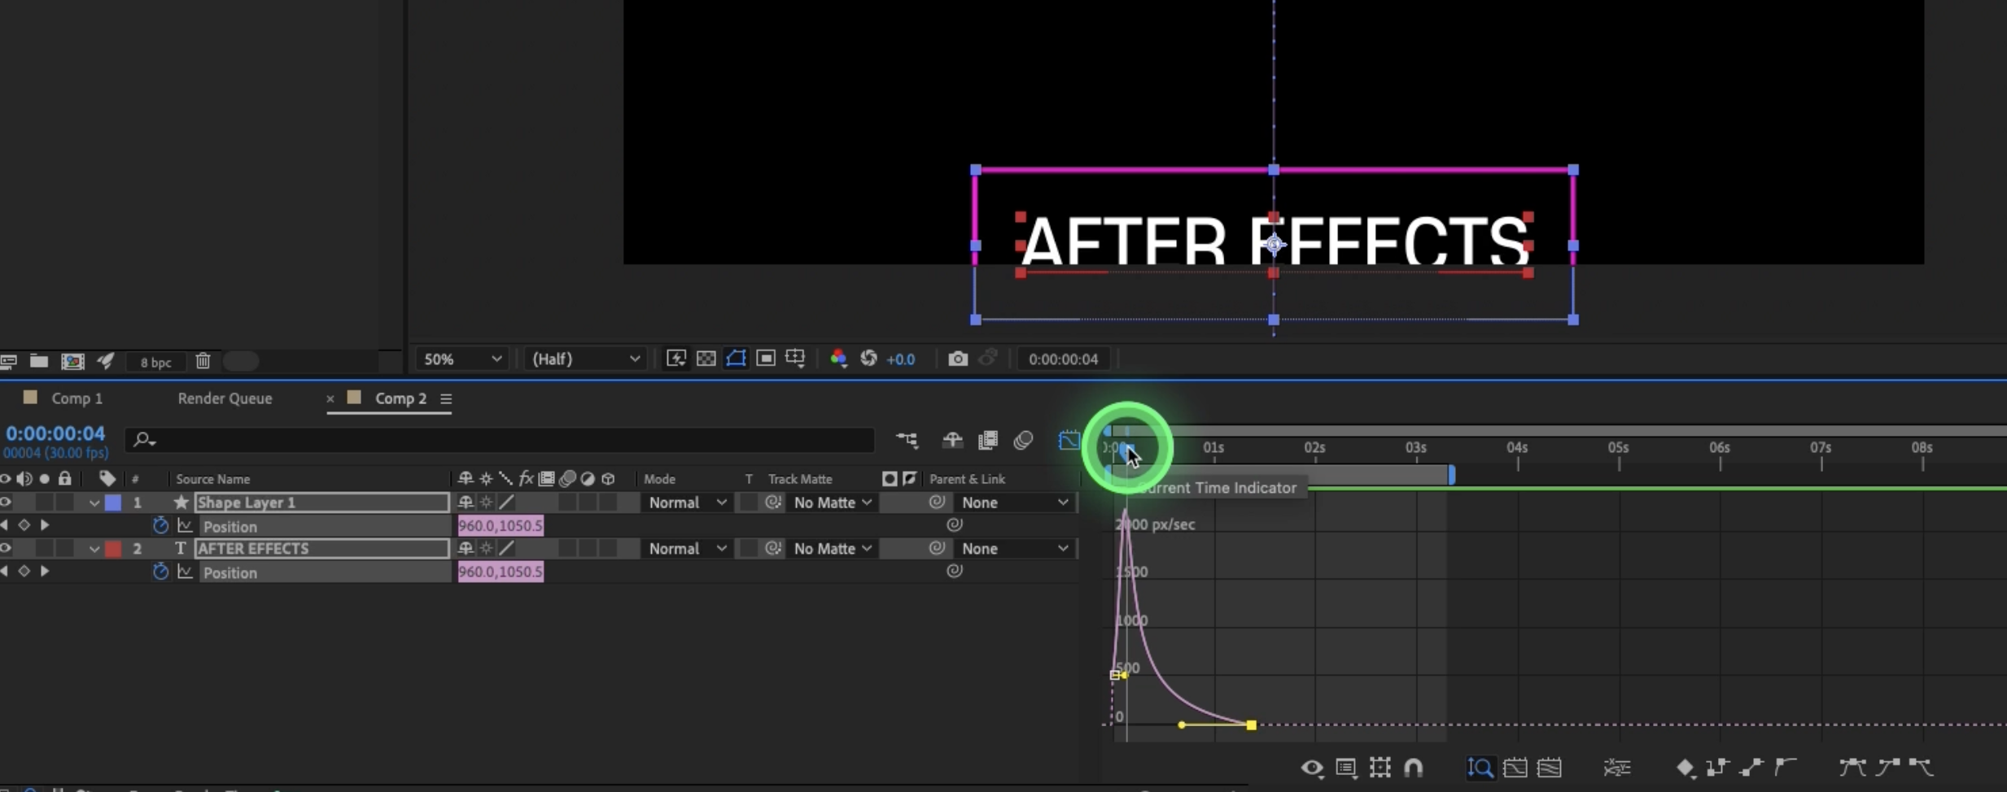Toggle the graph editor Snap magnet icon
Screen dimensions: 2007x792
tap(1414, 768)
